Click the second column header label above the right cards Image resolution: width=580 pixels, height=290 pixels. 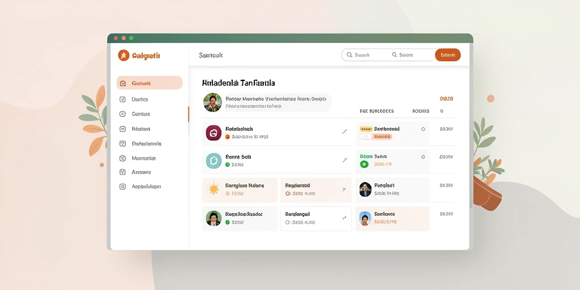421,111
